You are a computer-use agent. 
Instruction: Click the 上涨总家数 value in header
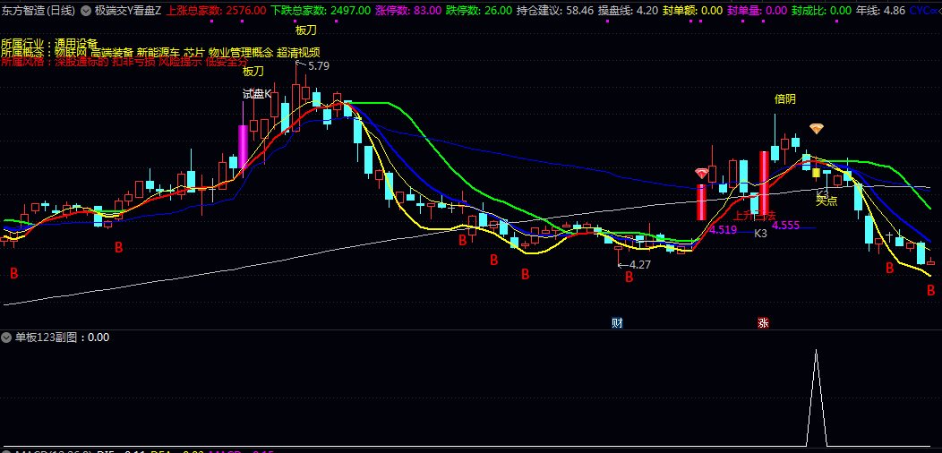[216, 11]
